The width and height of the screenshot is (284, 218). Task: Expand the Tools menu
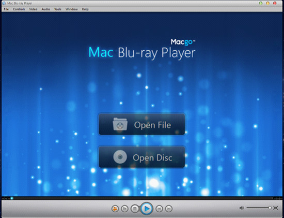click(x=58, y=9)
